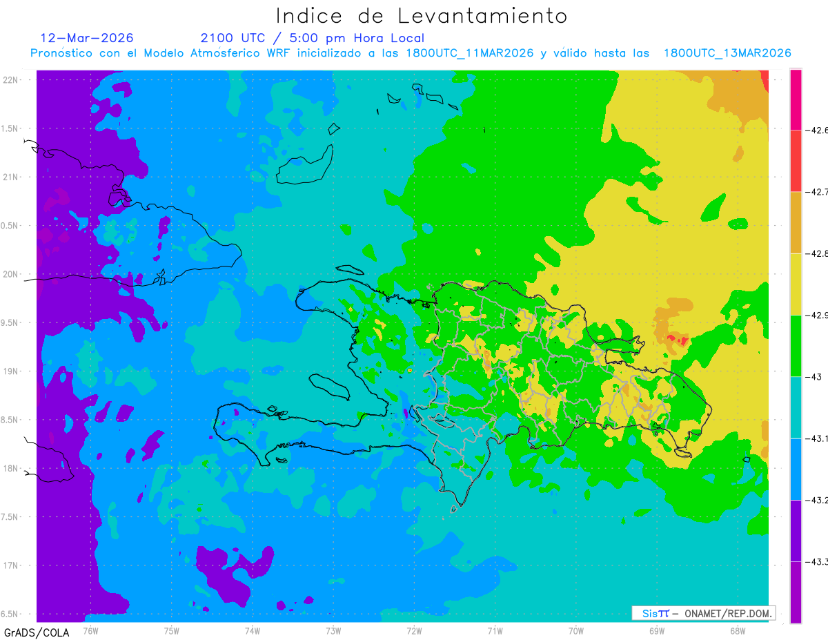Click the legend value "-43"

point(814,376)
